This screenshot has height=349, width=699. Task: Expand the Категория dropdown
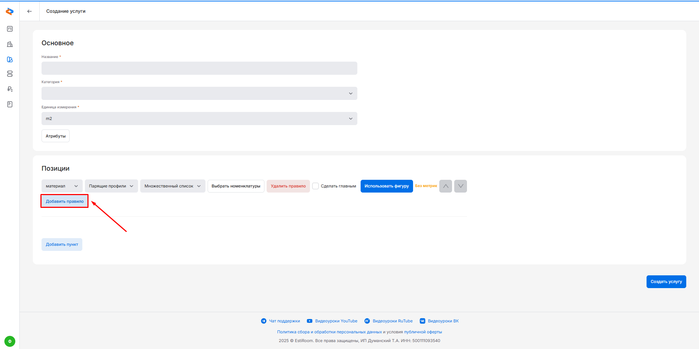click(199, 93)
